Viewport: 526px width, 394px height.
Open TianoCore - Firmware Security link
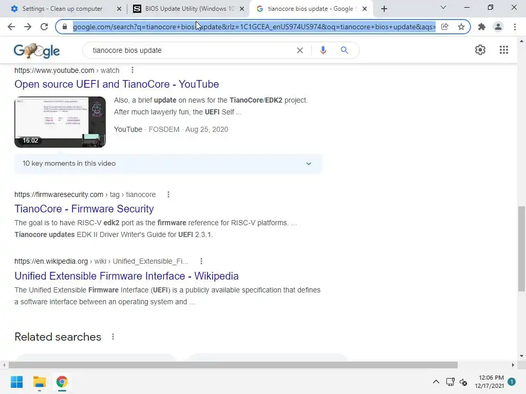(84, 209)
